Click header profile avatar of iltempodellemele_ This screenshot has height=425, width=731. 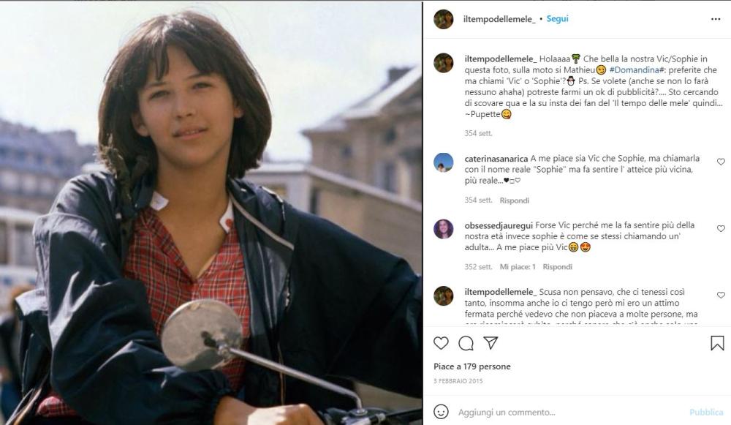tap(444, 19)
